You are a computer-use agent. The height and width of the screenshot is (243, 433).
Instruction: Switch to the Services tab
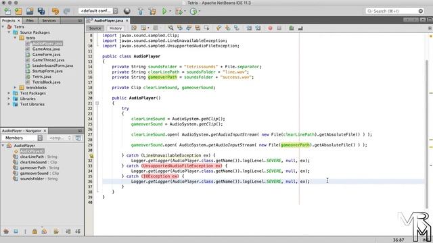[x=49, y=20]
